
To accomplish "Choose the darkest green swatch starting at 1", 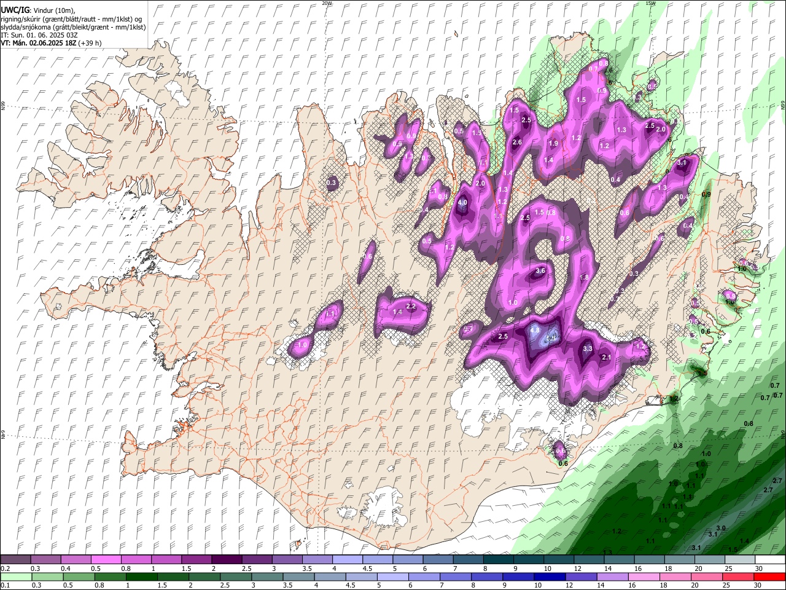I will coord(141,576).
